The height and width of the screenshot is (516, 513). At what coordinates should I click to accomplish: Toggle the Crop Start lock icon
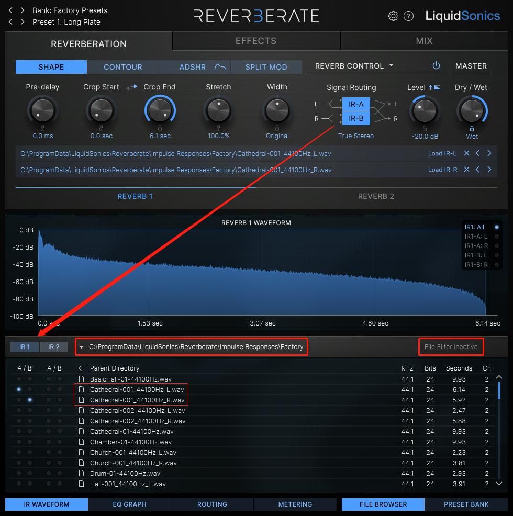click(x=101, y=128)
